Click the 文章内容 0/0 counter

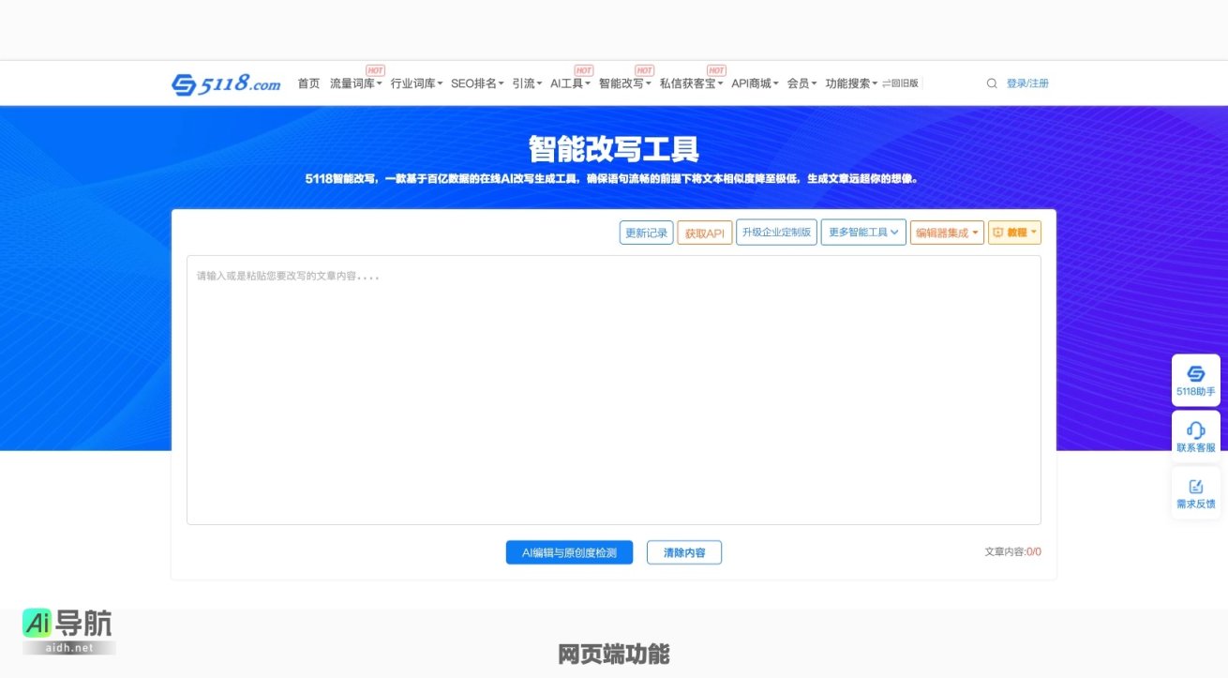pyautogui.click(x=1011, y=552)
